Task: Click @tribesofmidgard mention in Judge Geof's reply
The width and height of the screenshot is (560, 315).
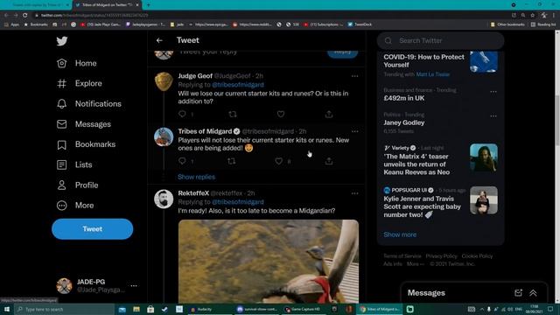Action: 238,85
